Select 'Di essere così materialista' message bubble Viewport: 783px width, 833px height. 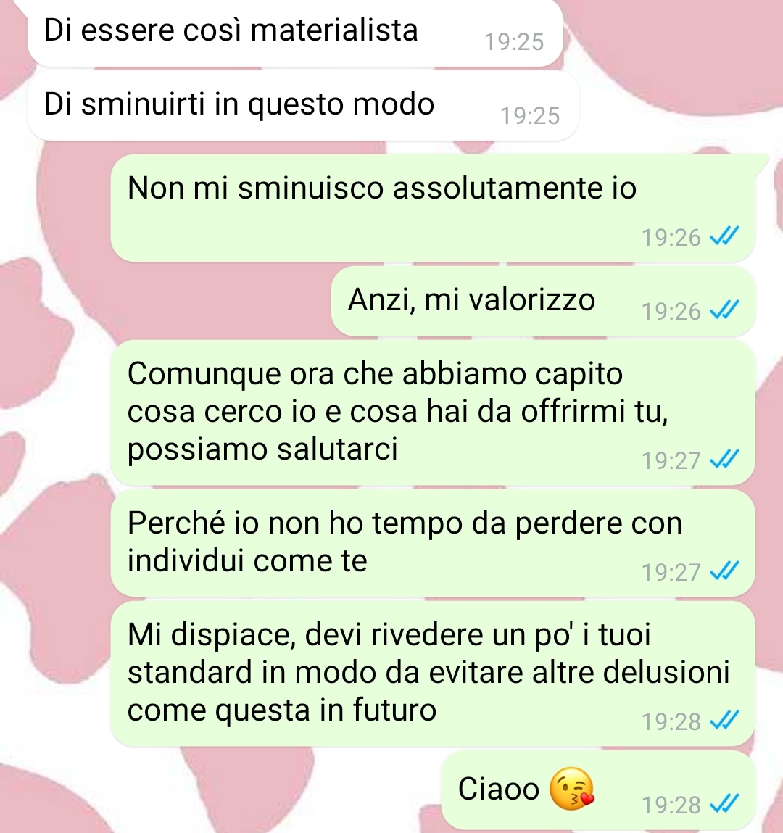click(x=295, y=33)
